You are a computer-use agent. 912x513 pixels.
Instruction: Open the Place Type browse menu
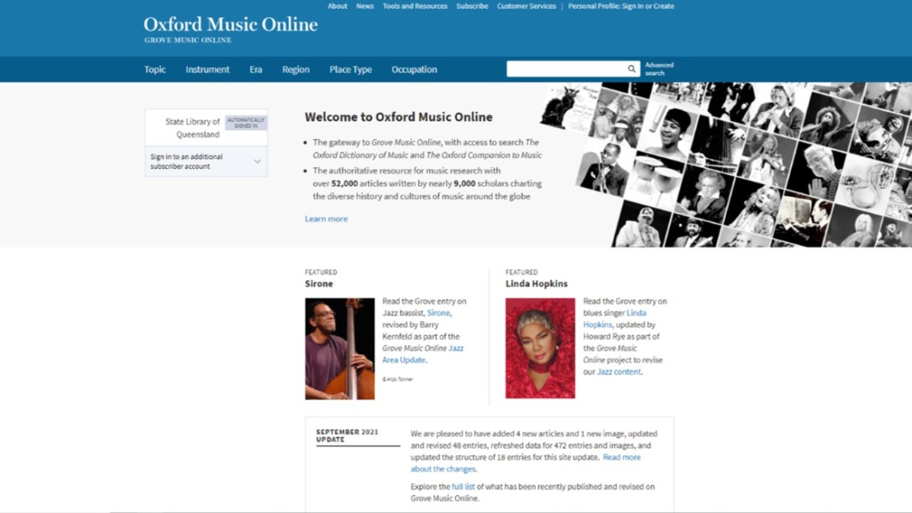pos(350,69)
